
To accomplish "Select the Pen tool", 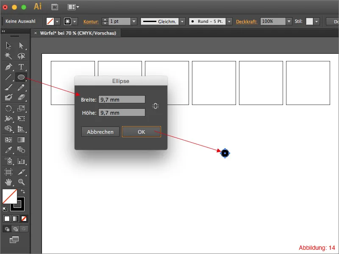I will [8, 67].
